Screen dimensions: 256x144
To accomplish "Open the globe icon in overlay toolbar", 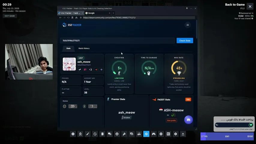I will point(161,134).
